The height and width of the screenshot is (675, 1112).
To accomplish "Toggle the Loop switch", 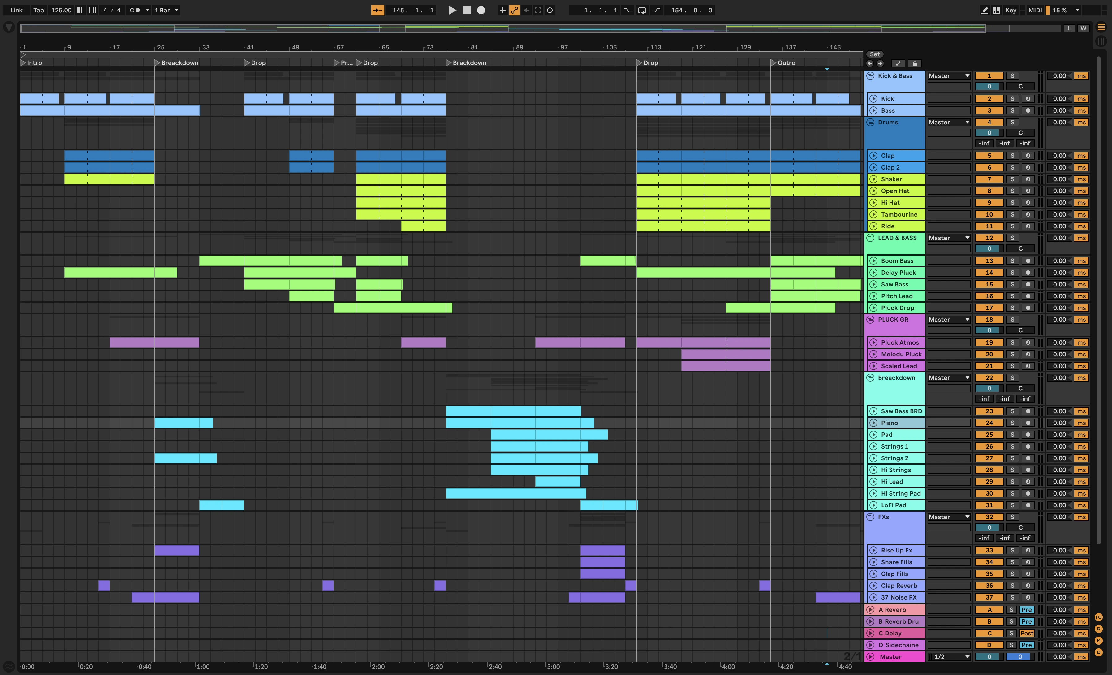I will (642, 10).
